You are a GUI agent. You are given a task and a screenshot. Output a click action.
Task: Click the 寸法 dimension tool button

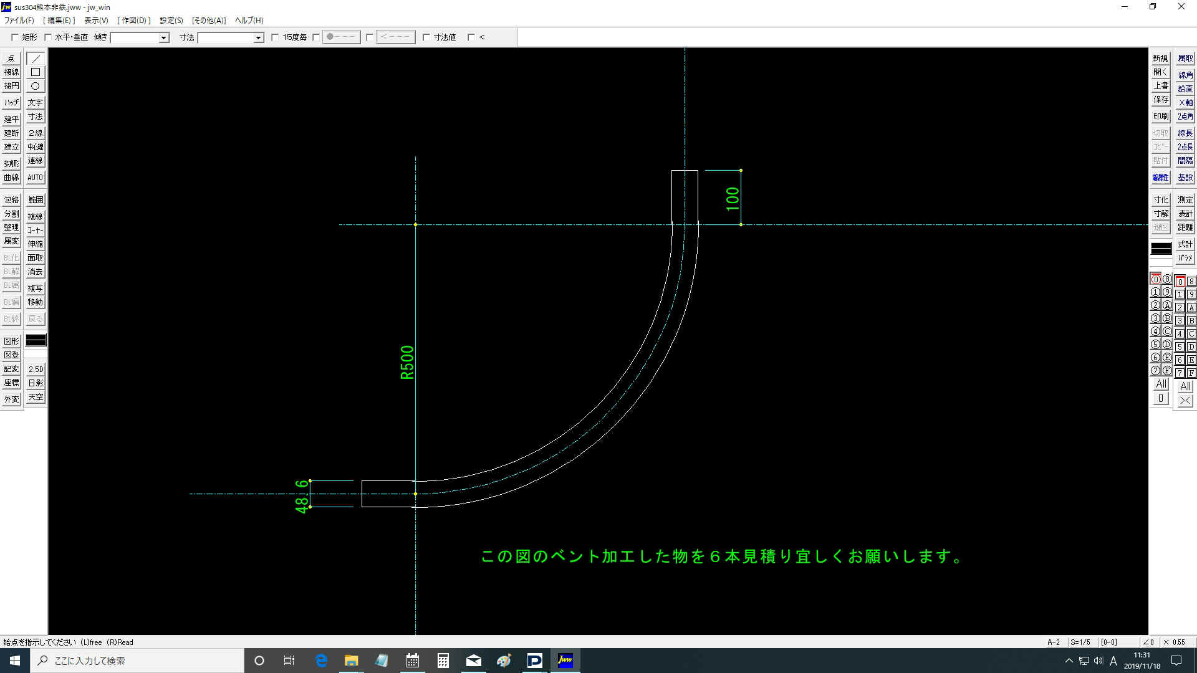click(36, 117)
